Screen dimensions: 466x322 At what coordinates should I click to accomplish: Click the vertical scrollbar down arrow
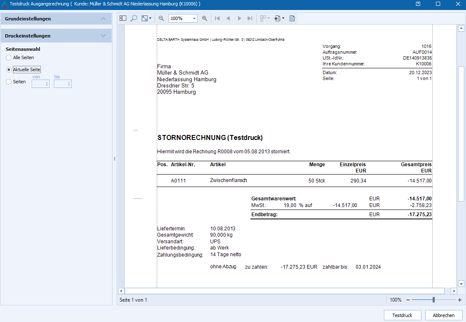coord(461,283)
